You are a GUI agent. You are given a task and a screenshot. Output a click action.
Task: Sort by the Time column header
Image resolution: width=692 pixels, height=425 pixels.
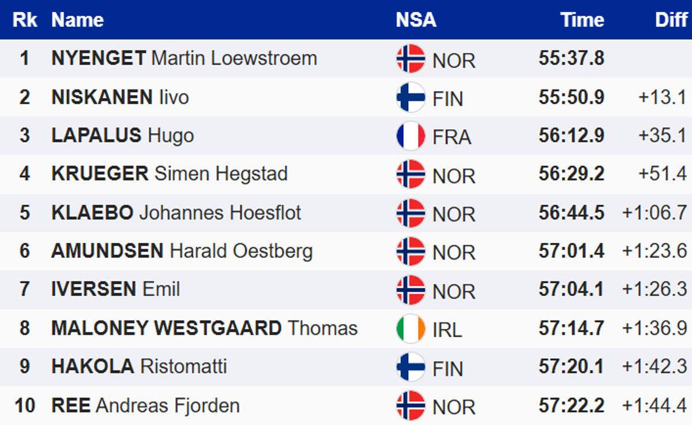pyautogui.click(x=582, y=20)
